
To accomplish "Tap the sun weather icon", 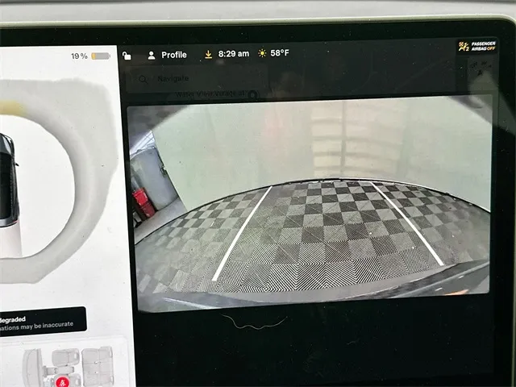I will click(x=261, y=53).
